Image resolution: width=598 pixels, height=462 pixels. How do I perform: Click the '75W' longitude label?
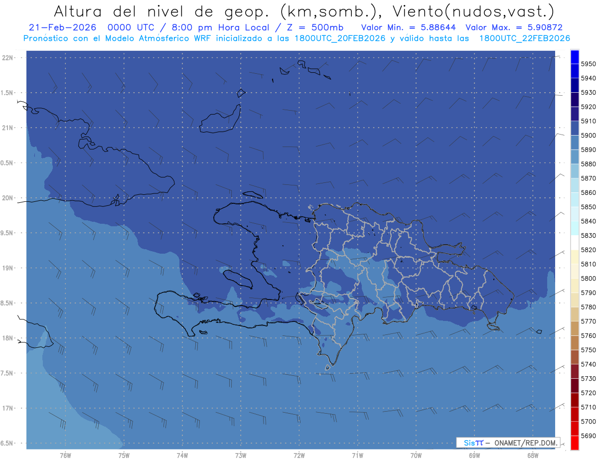(x=124, y=455)
